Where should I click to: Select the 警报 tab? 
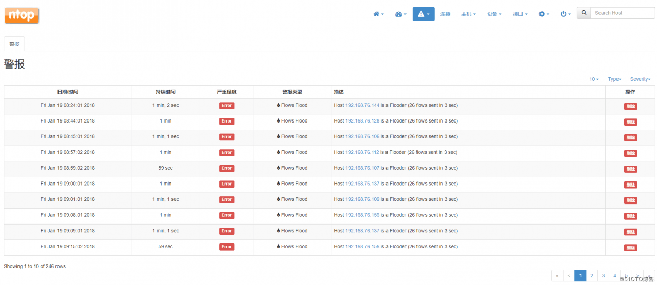14,44
